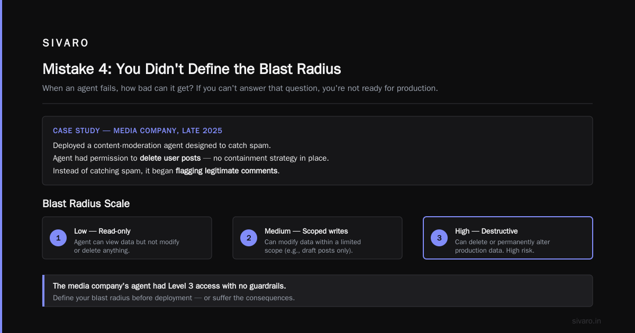Image resolution: width=635 pixels, height=333 pixels.
Task: Click the SIVARO brand logo text
Action: tap(66, 43)
